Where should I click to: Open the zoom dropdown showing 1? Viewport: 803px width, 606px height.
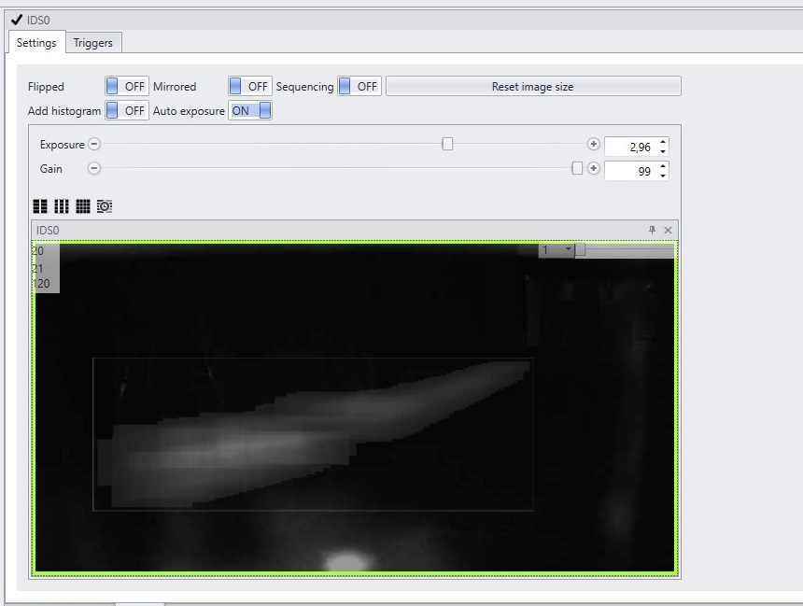(x=556, y=250)
